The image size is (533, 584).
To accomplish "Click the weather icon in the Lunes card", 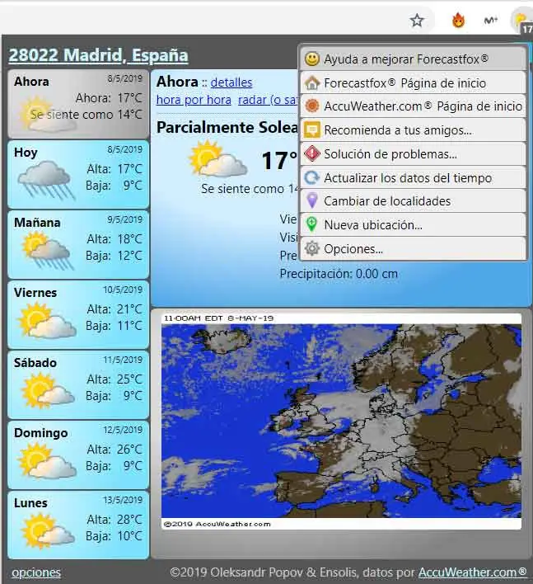I will (47, 530).
